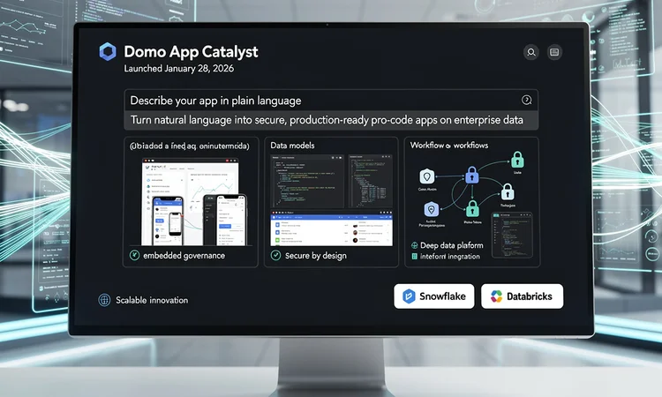The width and height of the screenshot is (662, 397).
Task: Click 'embedded governance' label
Action: click(x=184, y=256)
